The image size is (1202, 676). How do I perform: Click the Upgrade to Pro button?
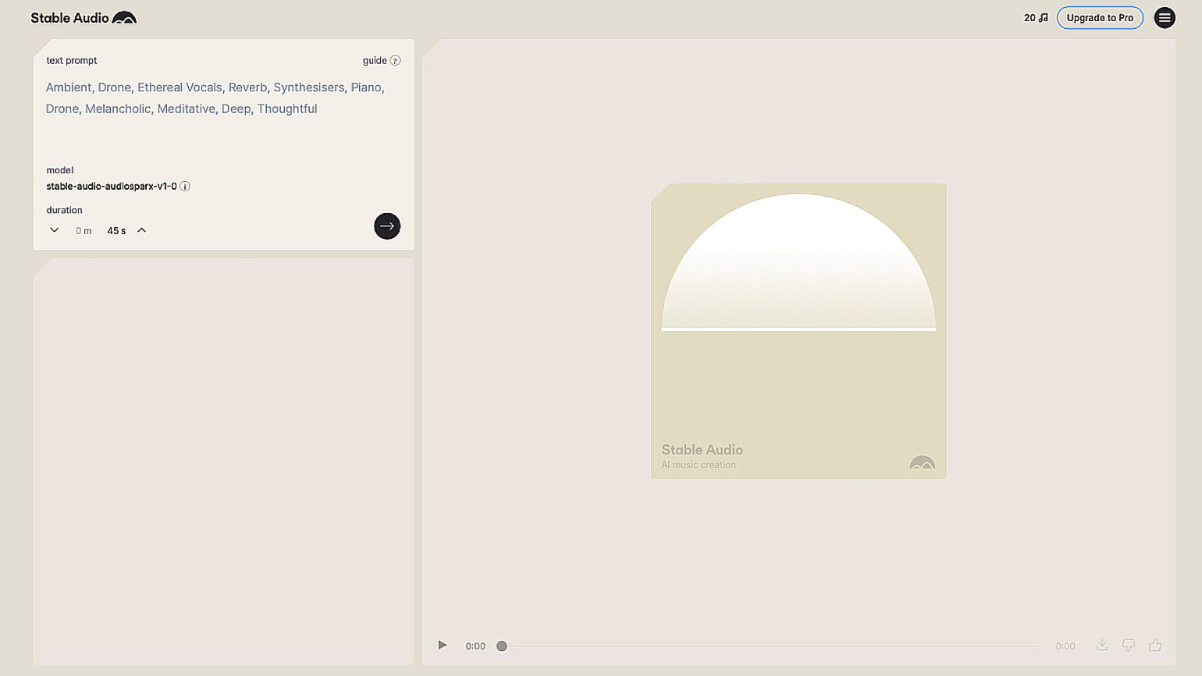[1100, 18]
